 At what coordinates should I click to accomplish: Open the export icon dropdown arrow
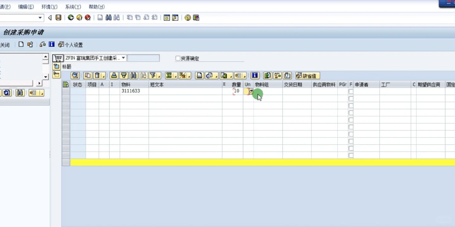coord(231,76)
